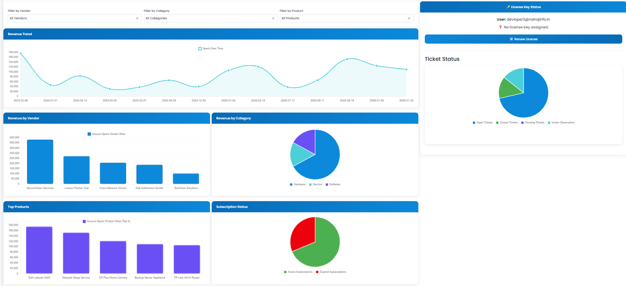Open the Filter by Product dropdown
The image size is (626, 286).
(x=347, y=18)
